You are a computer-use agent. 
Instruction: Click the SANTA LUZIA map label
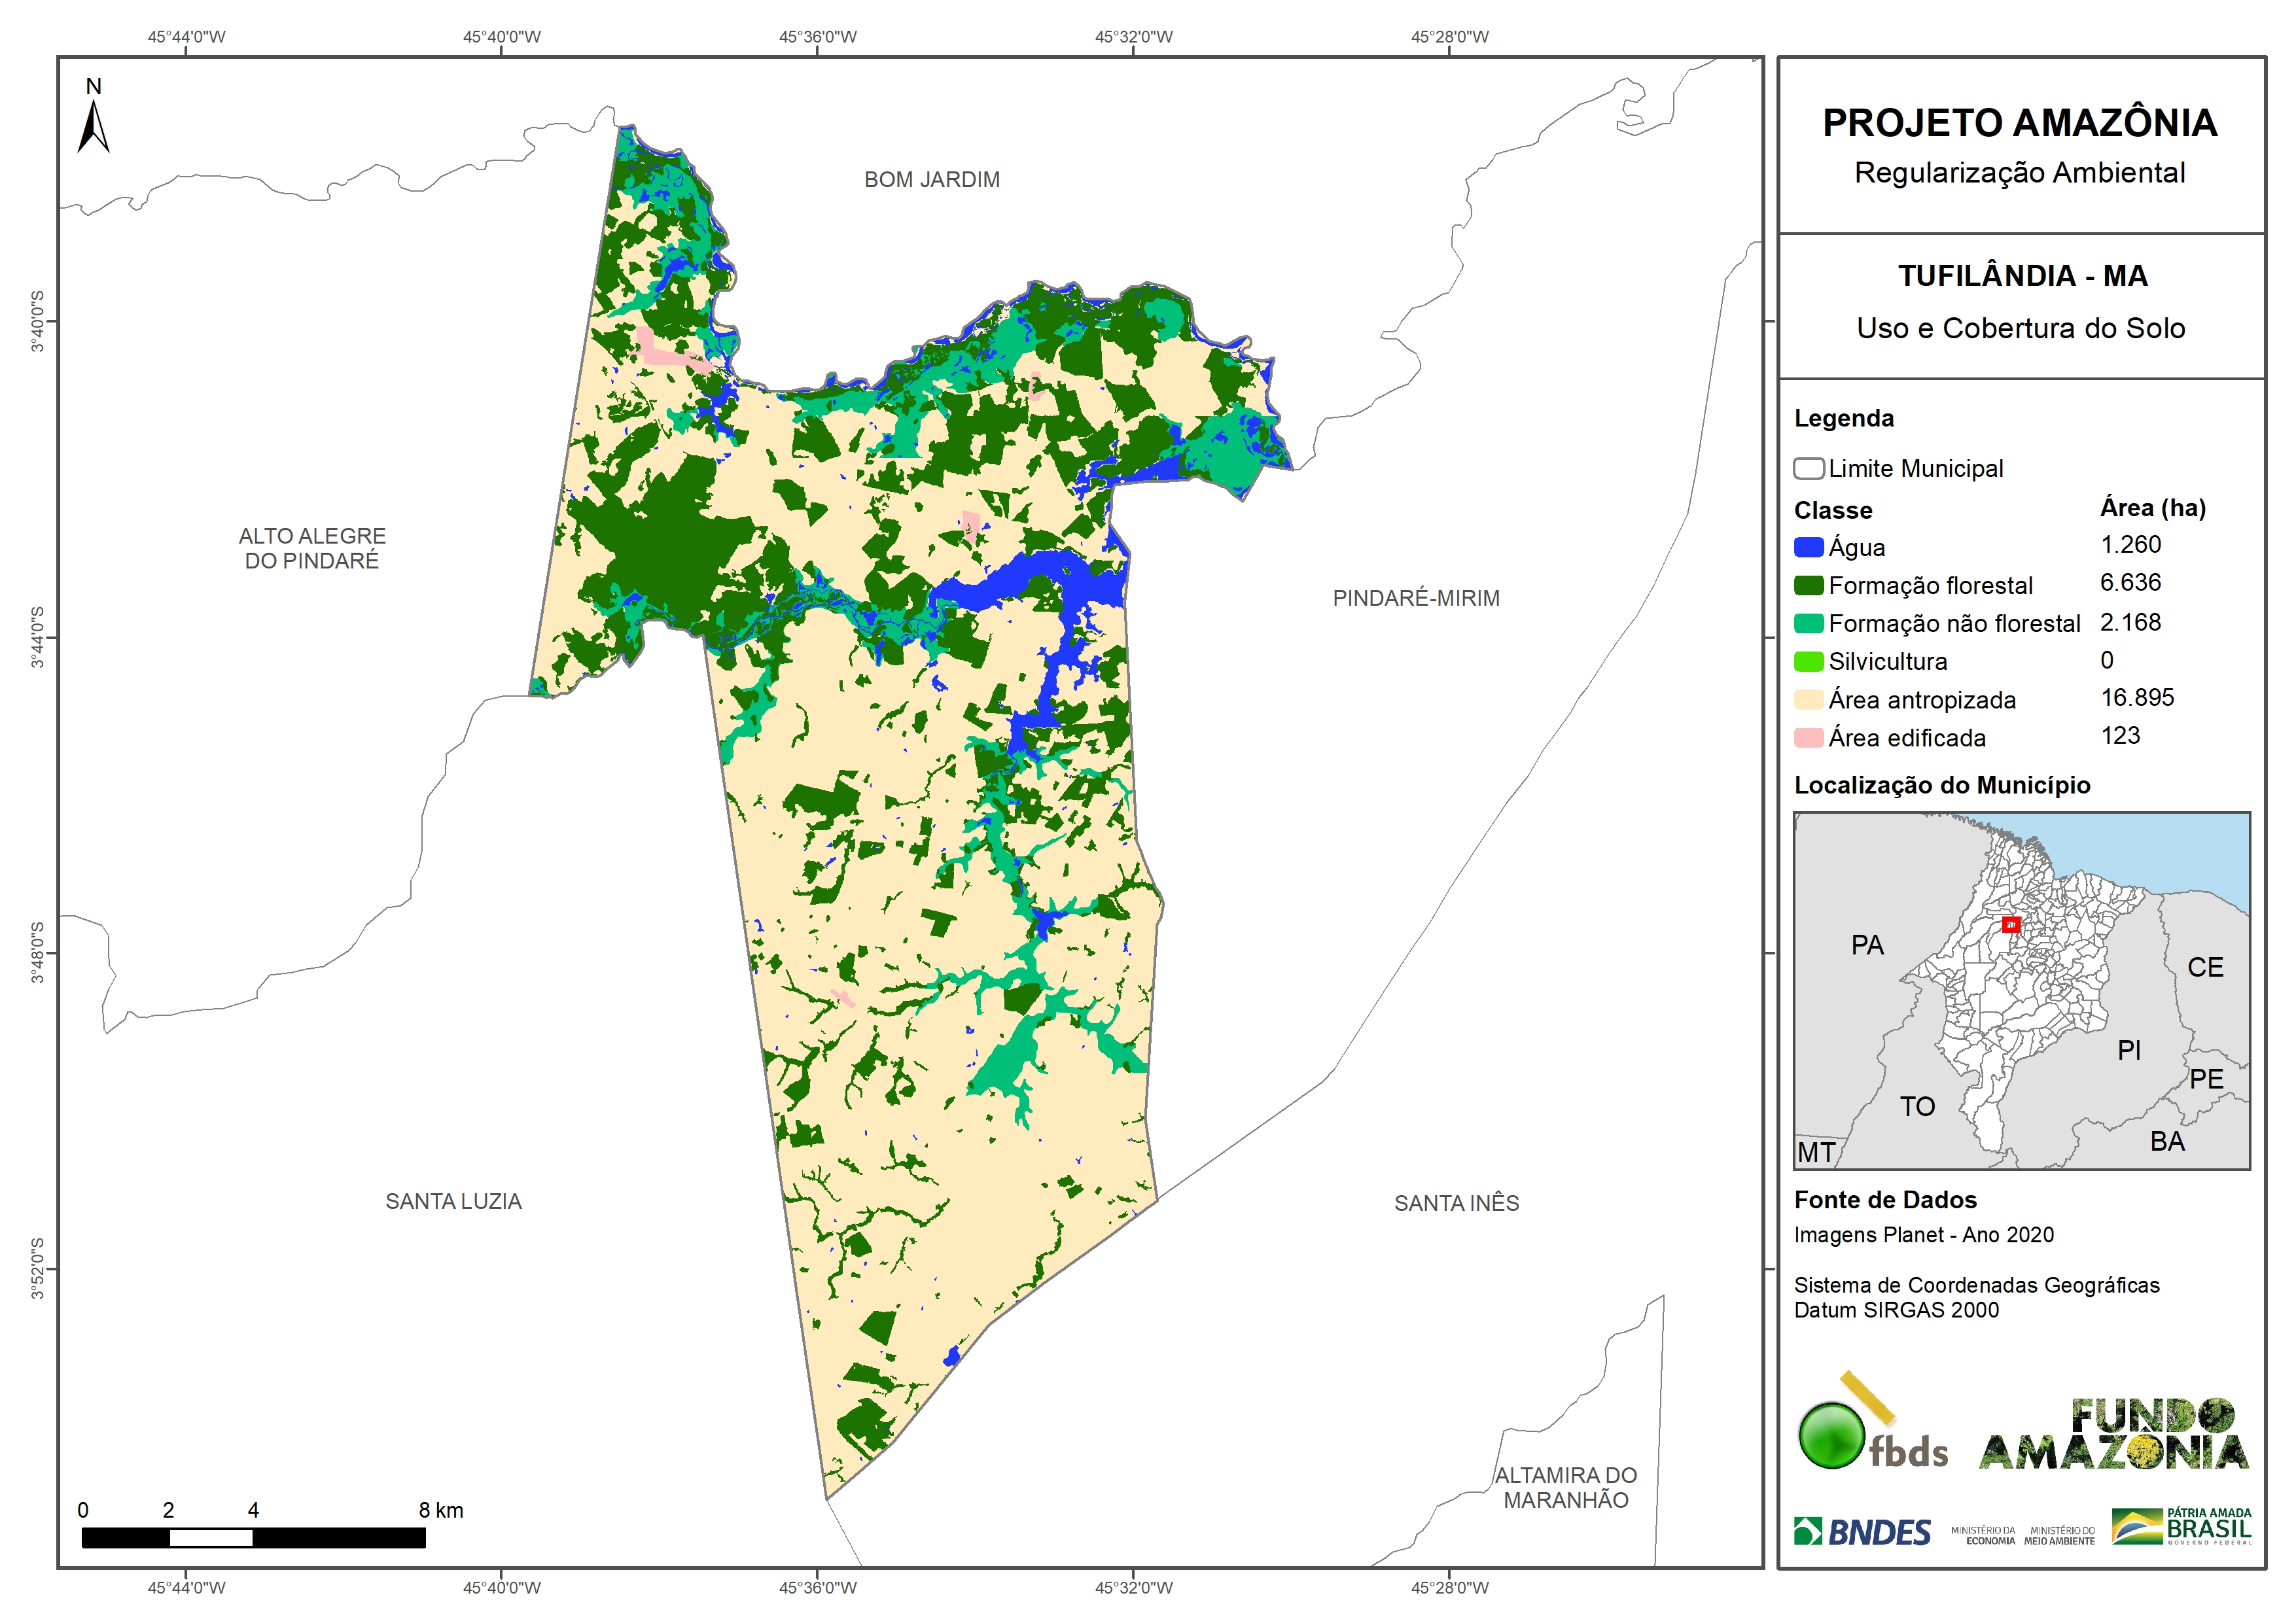point(453,1201)
